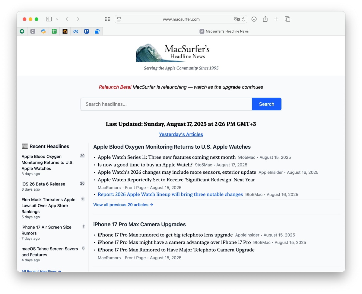Open heading iPhone 17 Pro Max Camera Upgrades

pyautogui.click(x=139, y=225)
